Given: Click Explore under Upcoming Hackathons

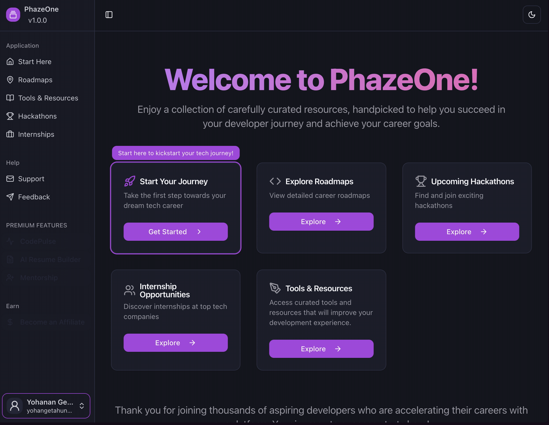Looking at the screenshot, I should [467, 232].
